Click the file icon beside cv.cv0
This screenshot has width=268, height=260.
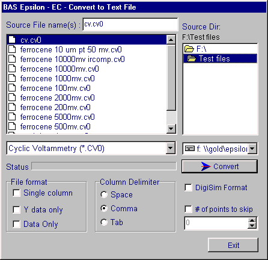(x=12, y=40)
